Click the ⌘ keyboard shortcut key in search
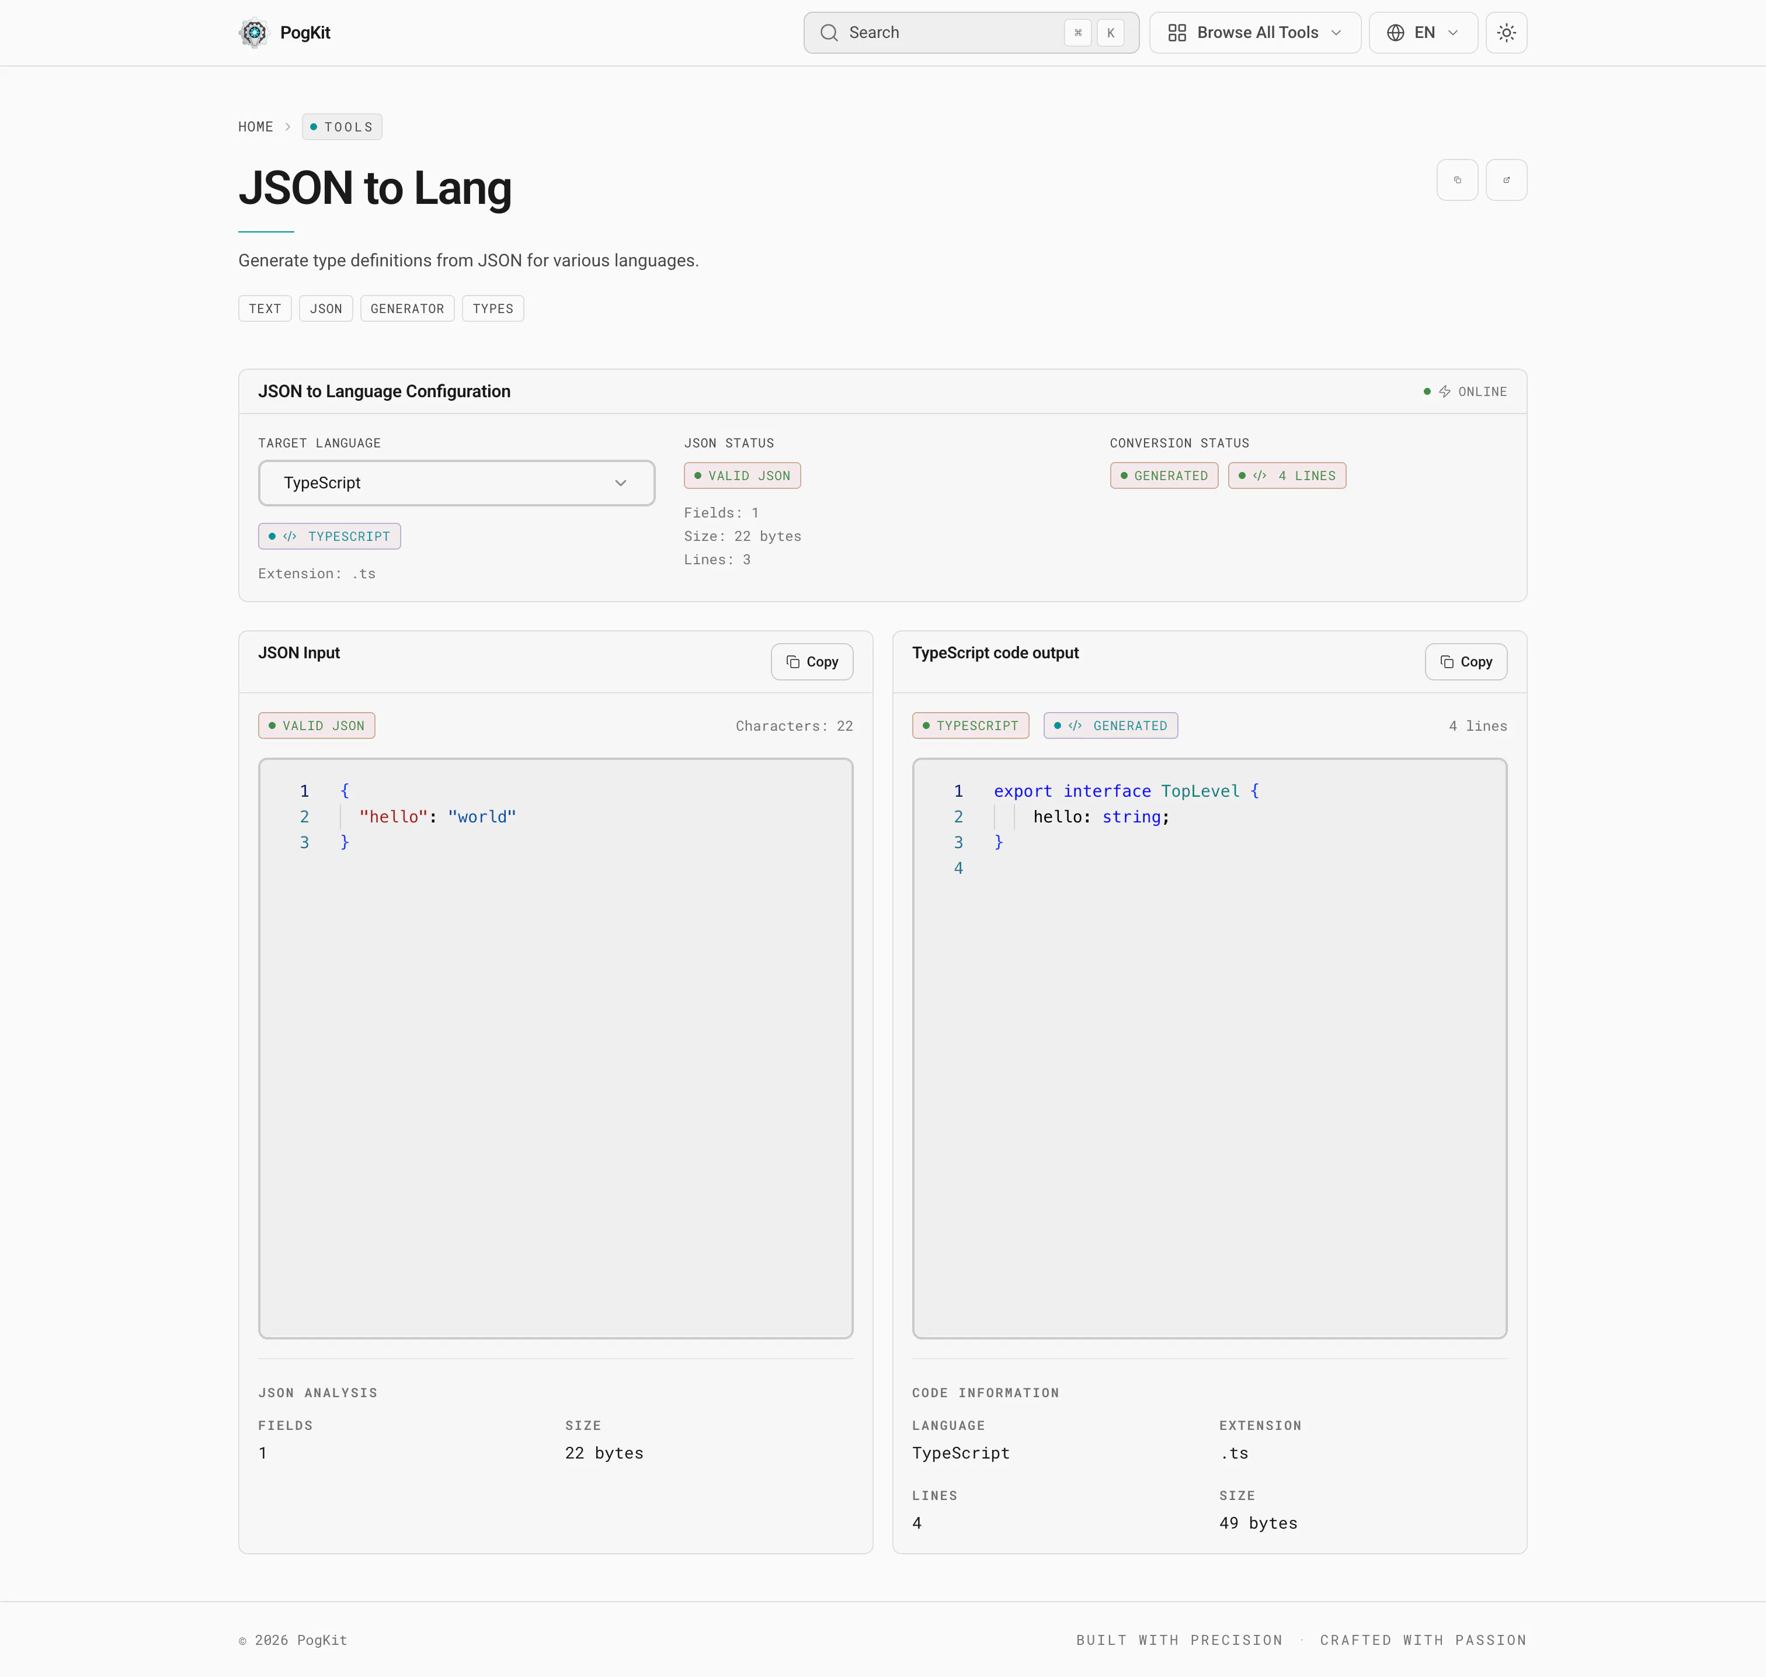1766x1677 pixels. [x=1078, y=33]
